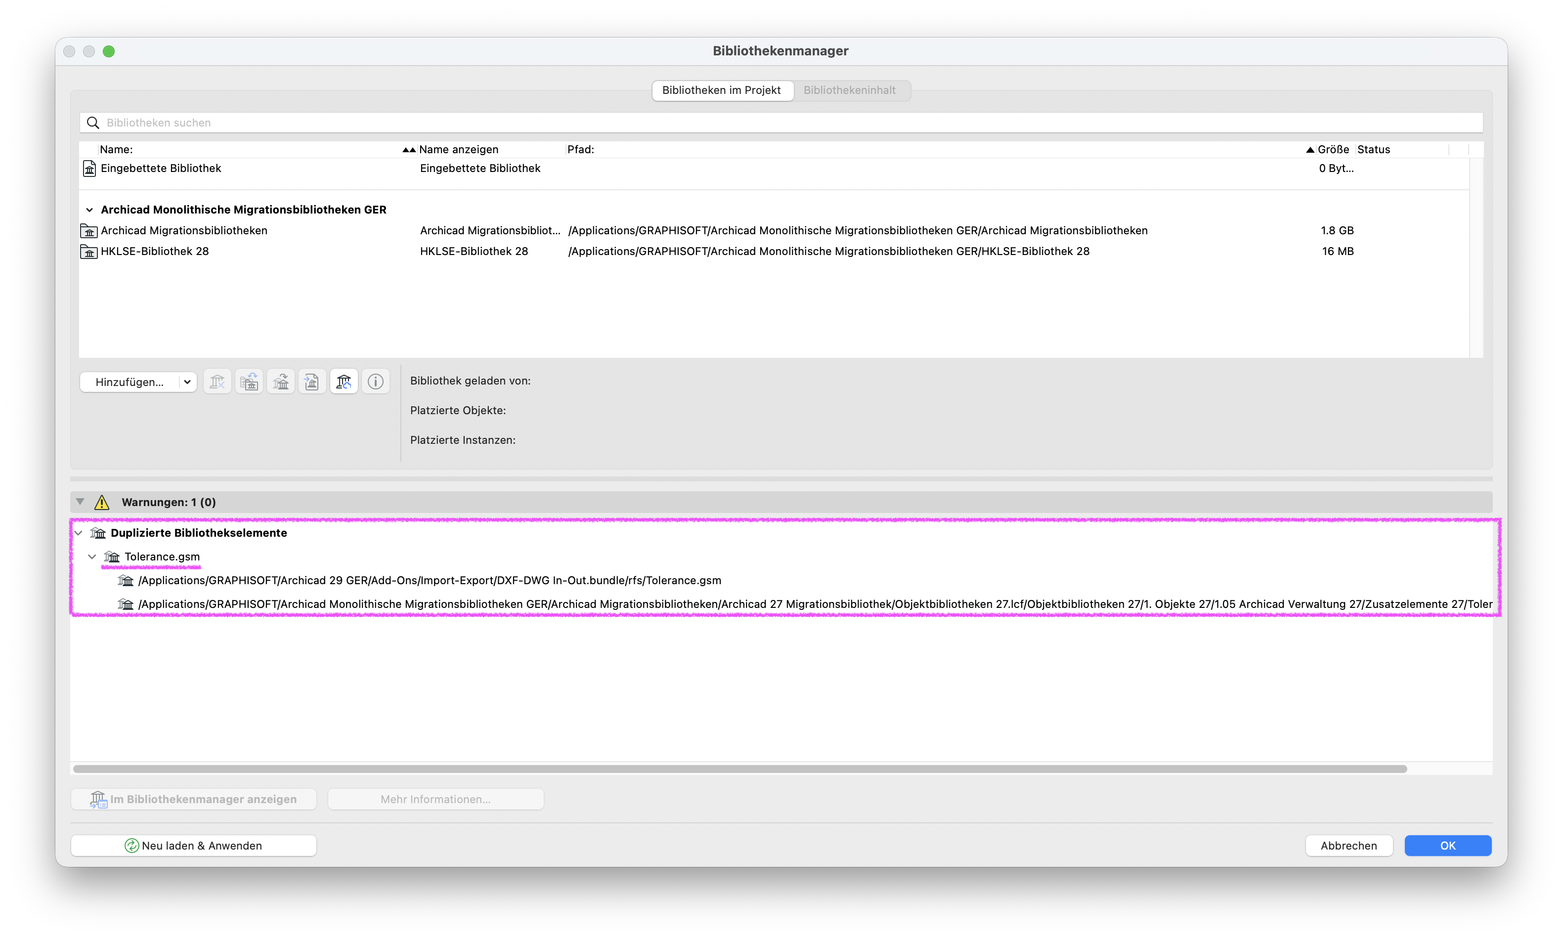Click the icon beside Archicad 29 GER path
Viewport: 1563px width, 940px height.
point(126,580)
